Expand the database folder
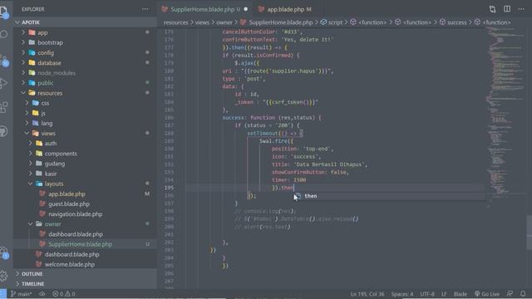 click(x=85, y=63)
